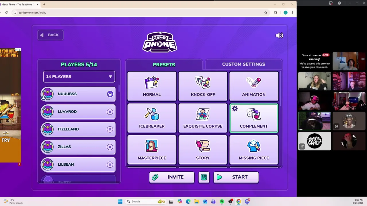Open the Chrome three-dot menu

point(292,13)
